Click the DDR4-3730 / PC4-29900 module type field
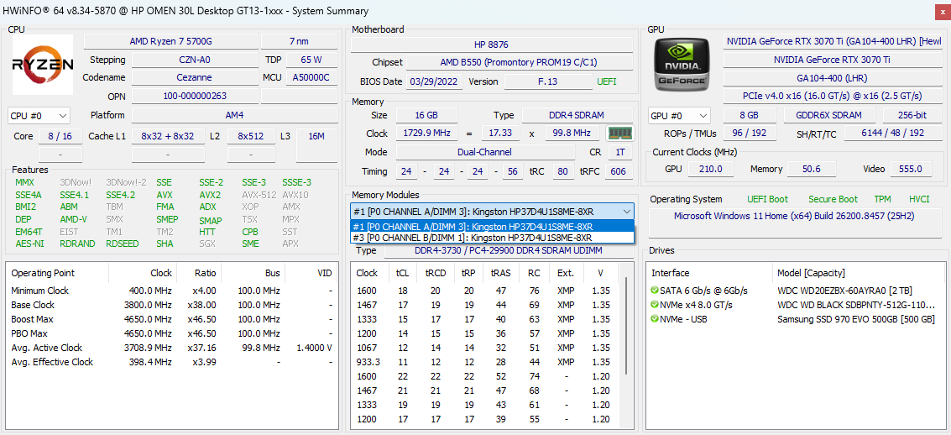Image resolution: width=951 pixels, height=435 pixels. 509,251
